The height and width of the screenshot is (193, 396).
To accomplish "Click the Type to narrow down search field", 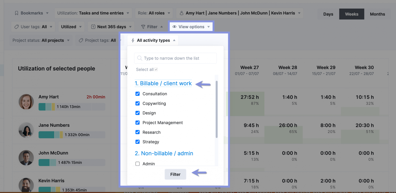I will [x=175, y=58].
